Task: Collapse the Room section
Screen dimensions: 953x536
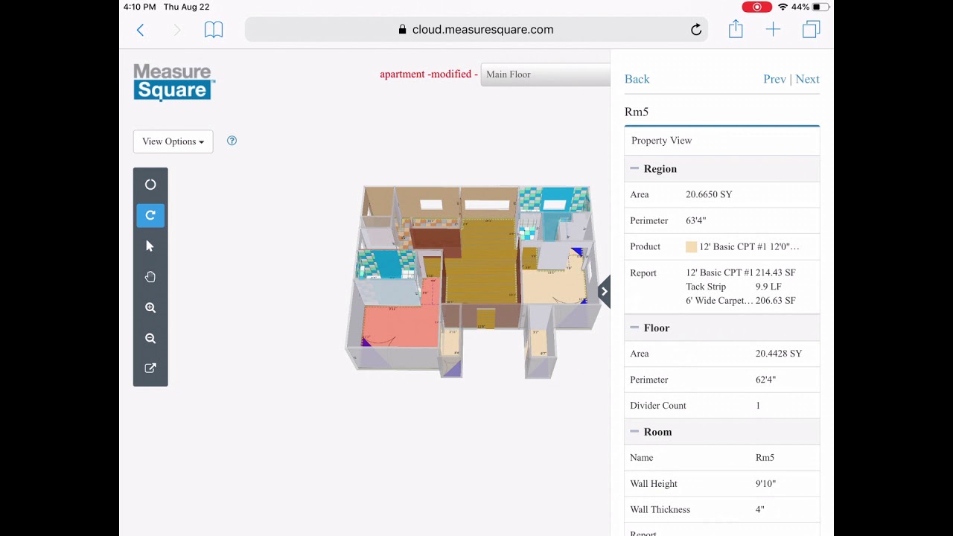Action: [x=634, y=432]
